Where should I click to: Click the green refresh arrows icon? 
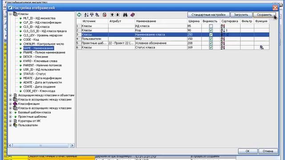[x=79, y=15]
